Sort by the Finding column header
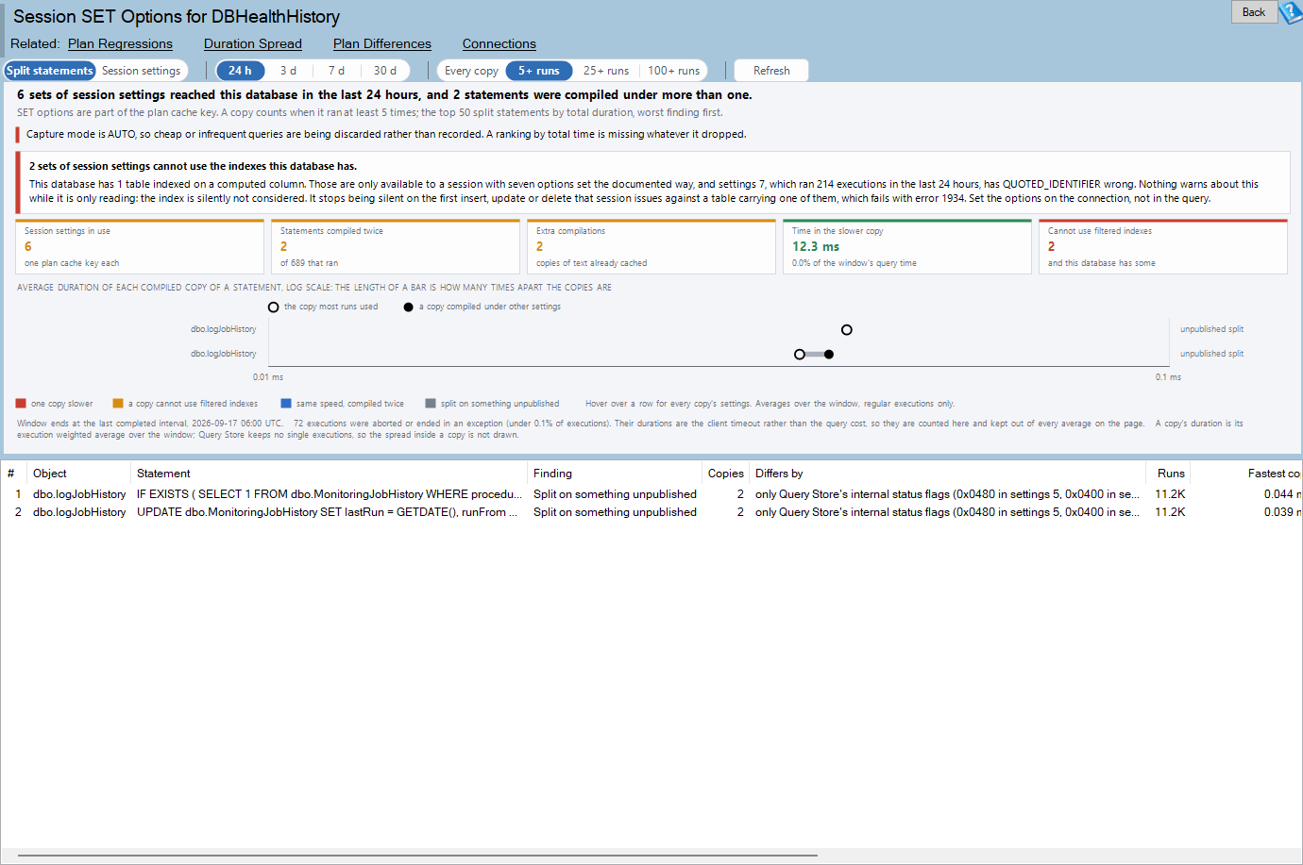The height and width of the screenshot is (865, 1303). [615, 474]
